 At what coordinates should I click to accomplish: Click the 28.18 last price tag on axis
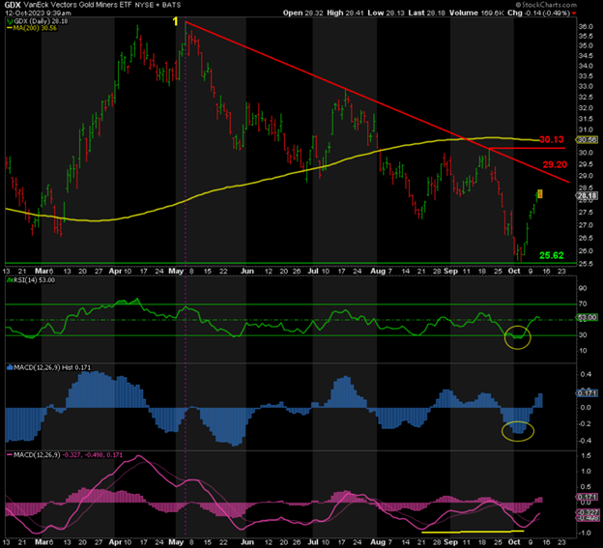pos(587,196)
